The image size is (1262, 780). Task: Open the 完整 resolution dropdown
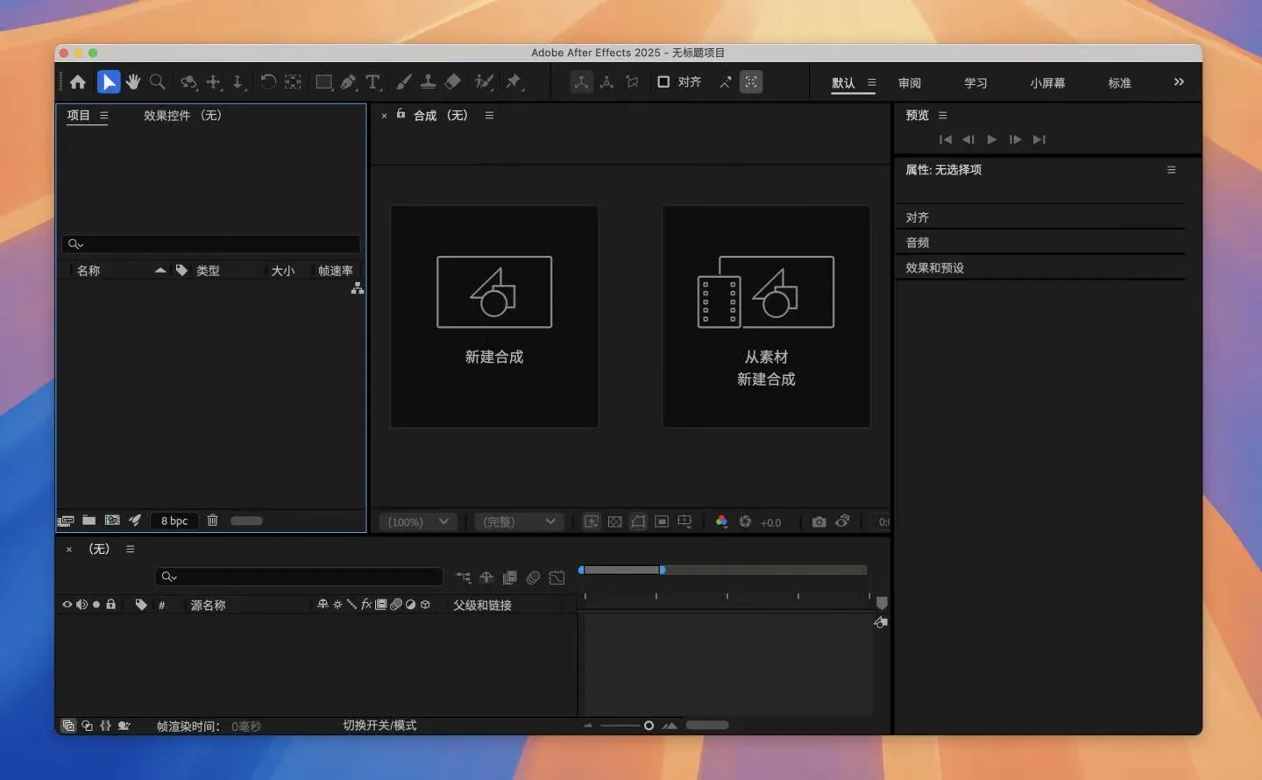click(519, 521)
